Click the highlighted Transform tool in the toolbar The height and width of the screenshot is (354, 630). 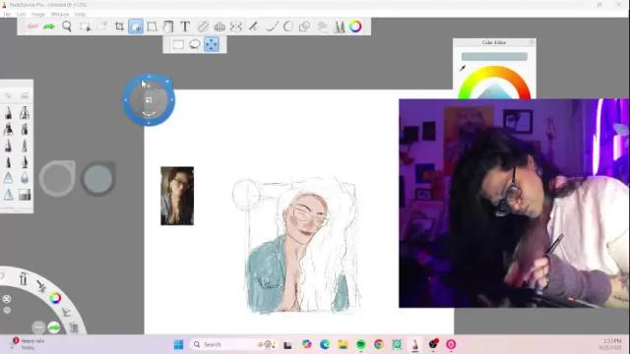tap(136, 27)
